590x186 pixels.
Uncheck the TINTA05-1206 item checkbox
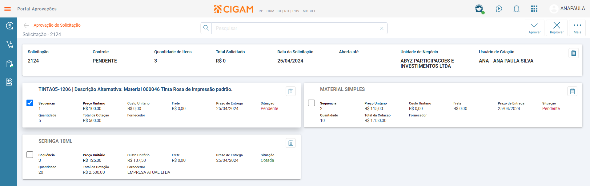pyautogui.click(x=30, y=103)
